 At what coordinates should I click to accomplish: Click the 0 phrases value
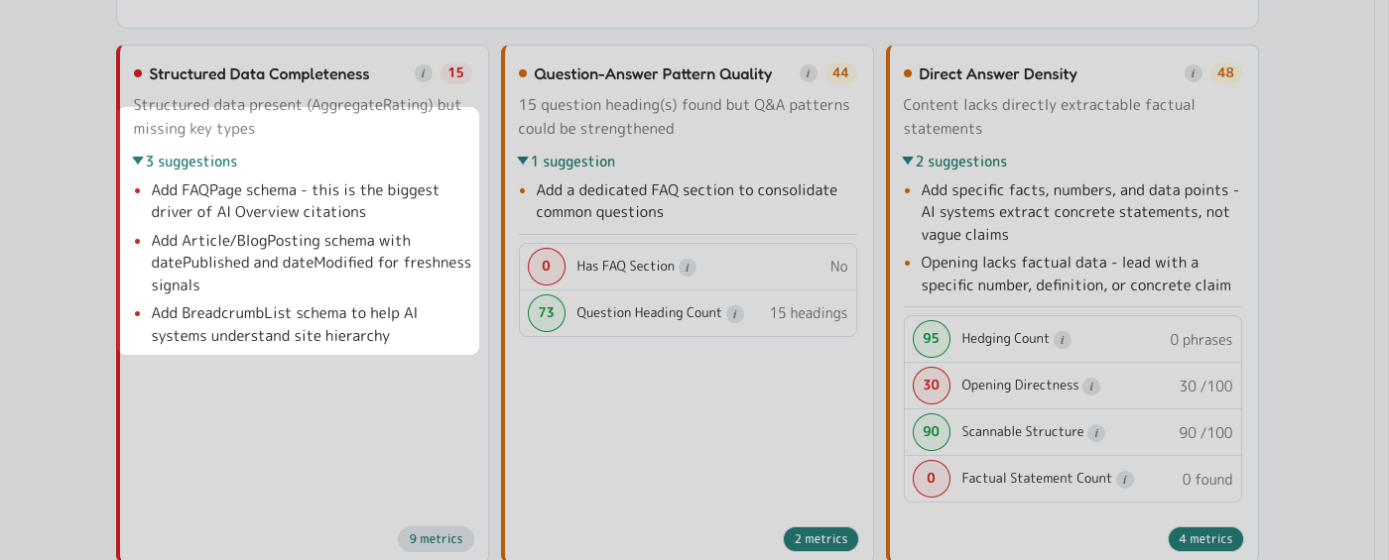[1201, 340]
